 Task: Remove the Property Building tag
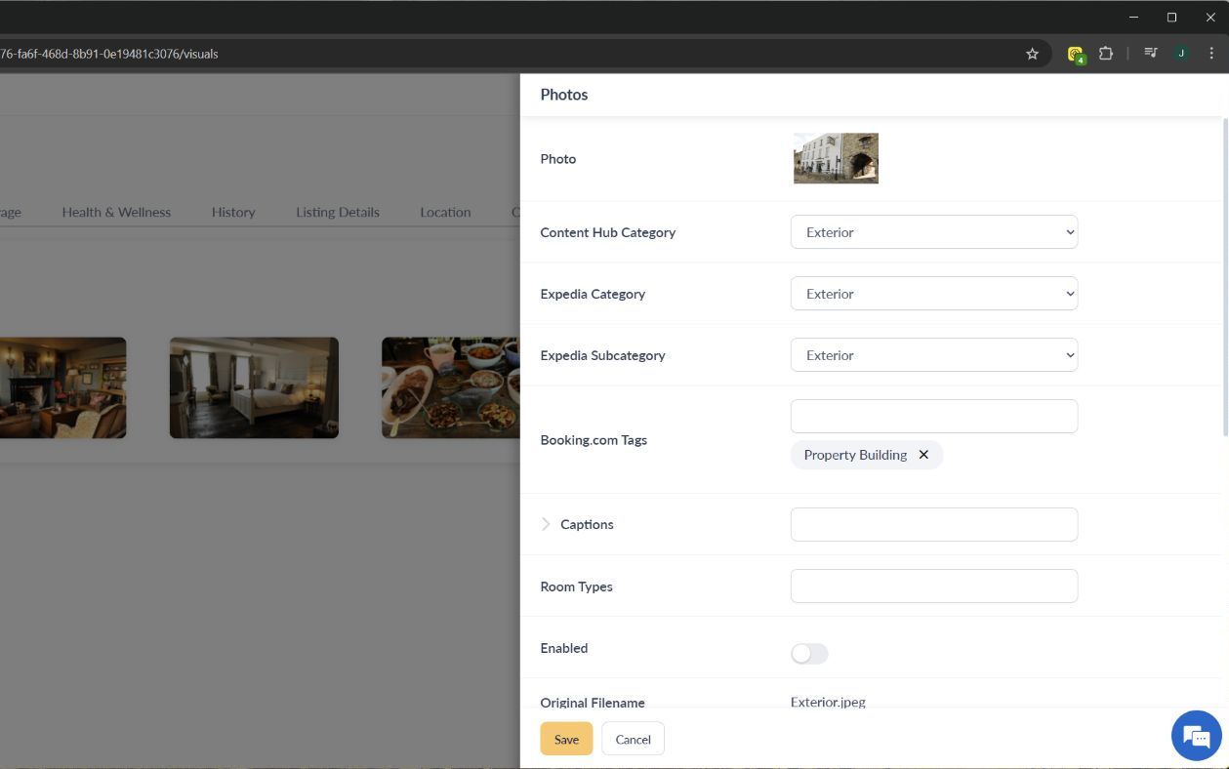923,455
